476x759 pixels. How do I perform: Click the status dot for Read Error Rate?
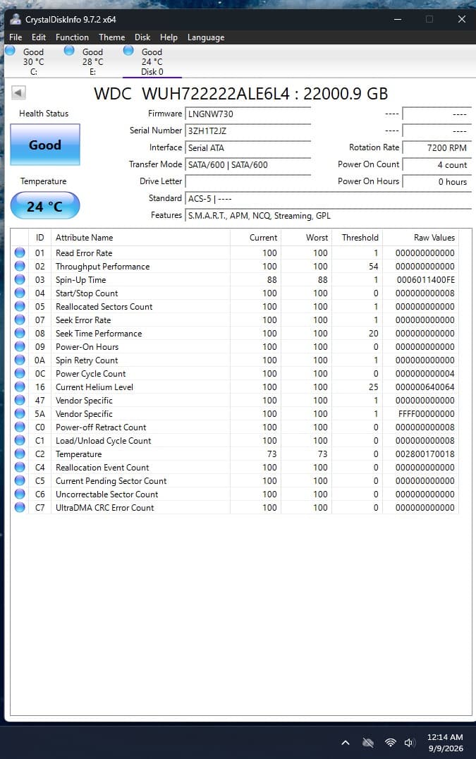[20, 253]
